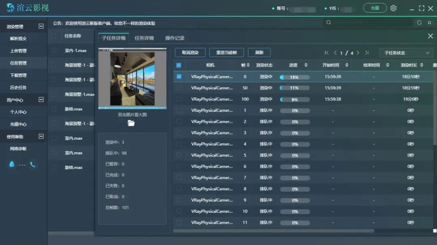
Task: Click the phone contact icon
Action: point(33,164)
